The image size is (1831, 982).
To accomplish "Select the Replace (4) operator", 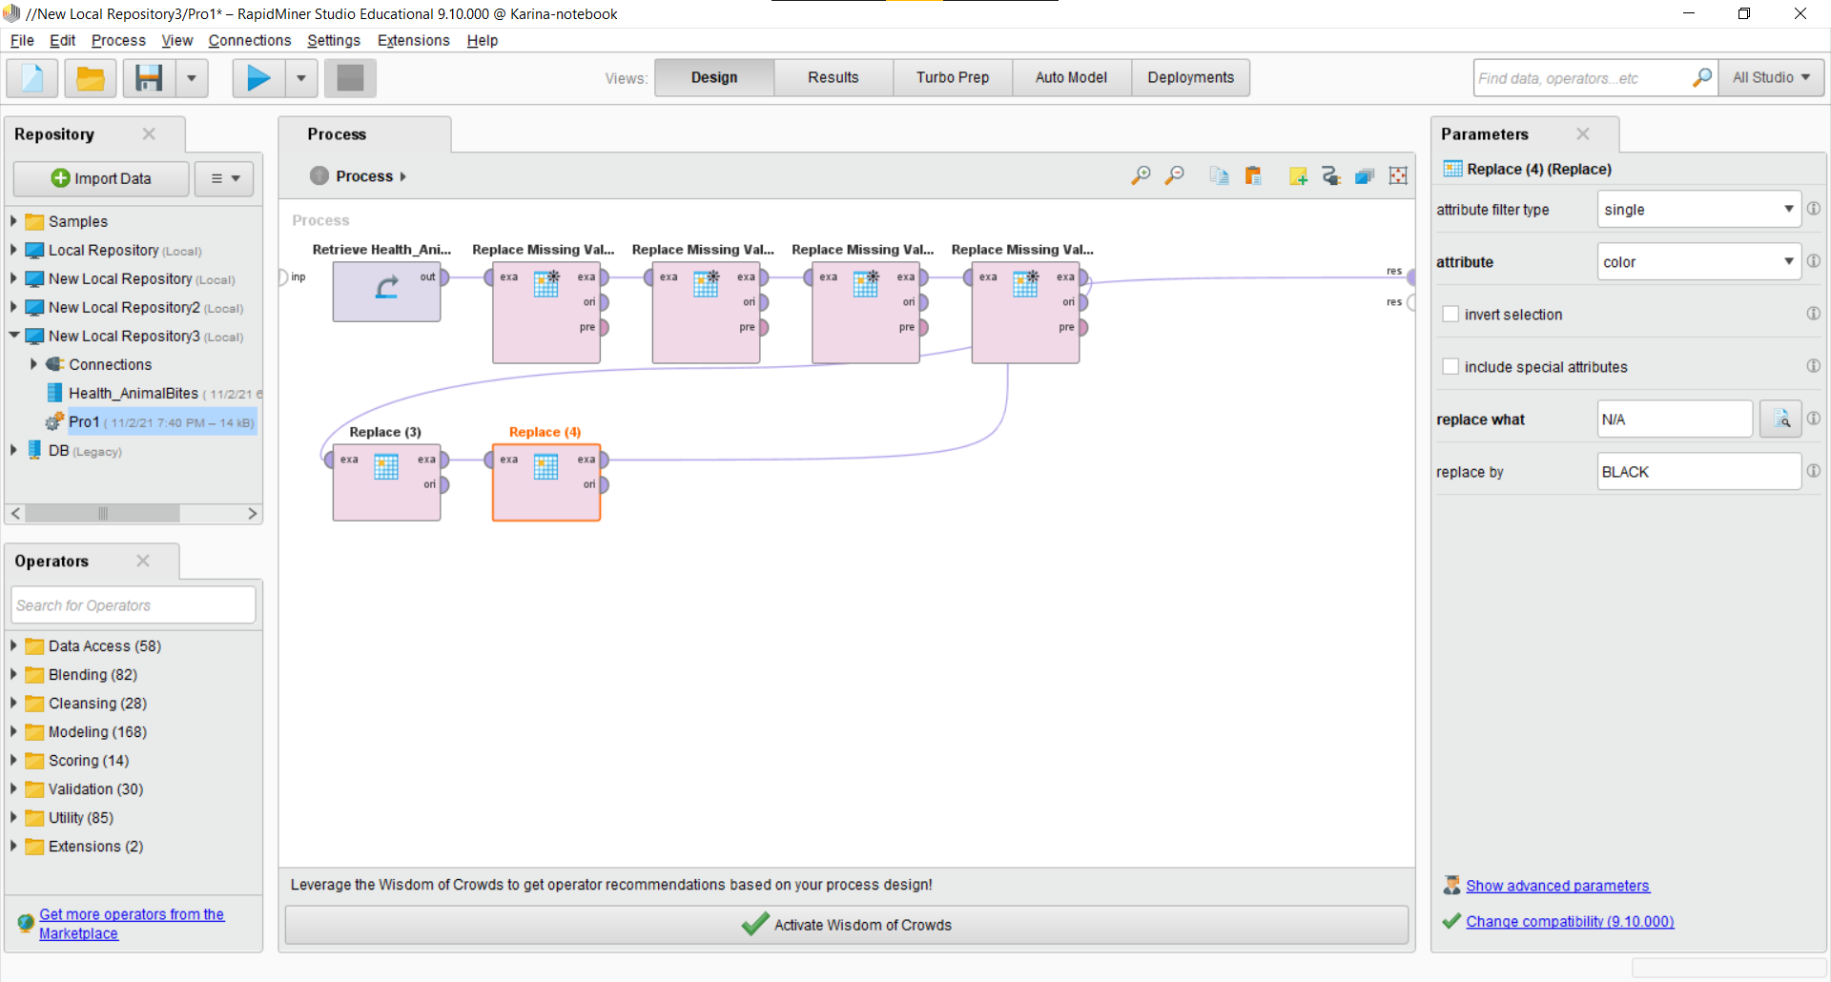I will pos(546,482).
